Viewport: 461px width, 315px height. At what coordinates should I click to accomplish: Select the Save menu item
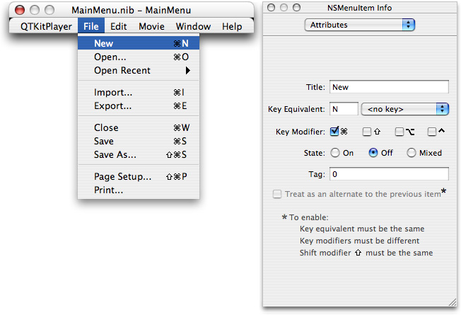click(139, 141)
